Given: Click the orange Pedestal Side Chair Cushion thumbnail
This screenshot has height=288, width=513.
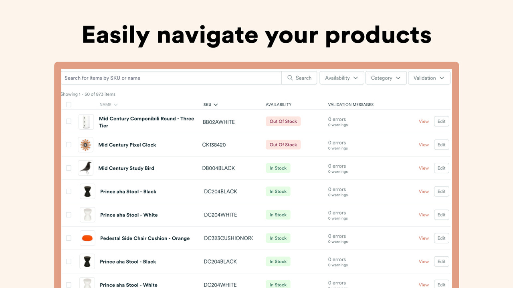Looking at the screenshot, I should (x=87, y=238).
